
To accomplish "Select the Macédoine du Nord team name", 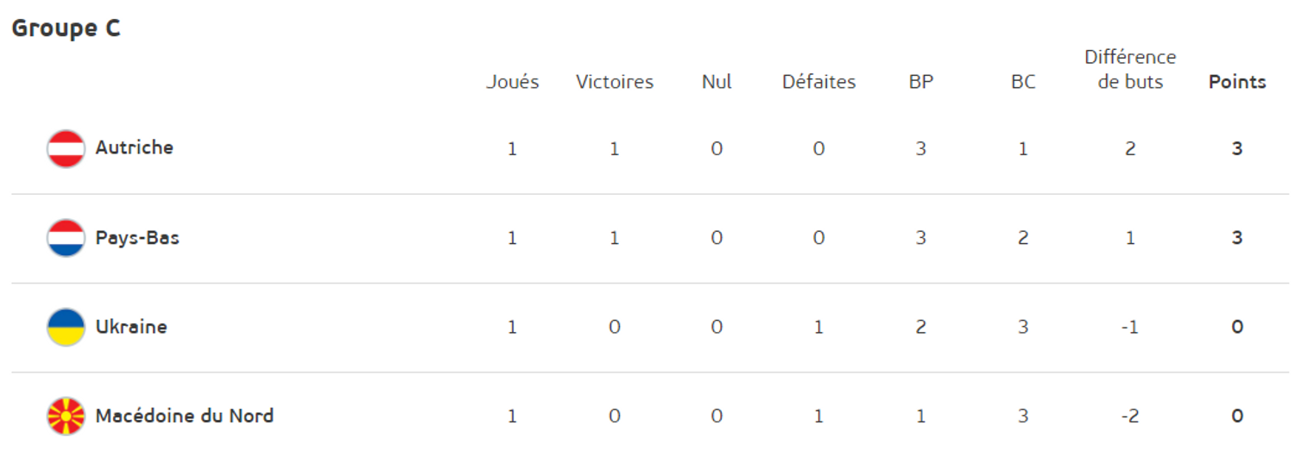I will (x=185, y=416).
